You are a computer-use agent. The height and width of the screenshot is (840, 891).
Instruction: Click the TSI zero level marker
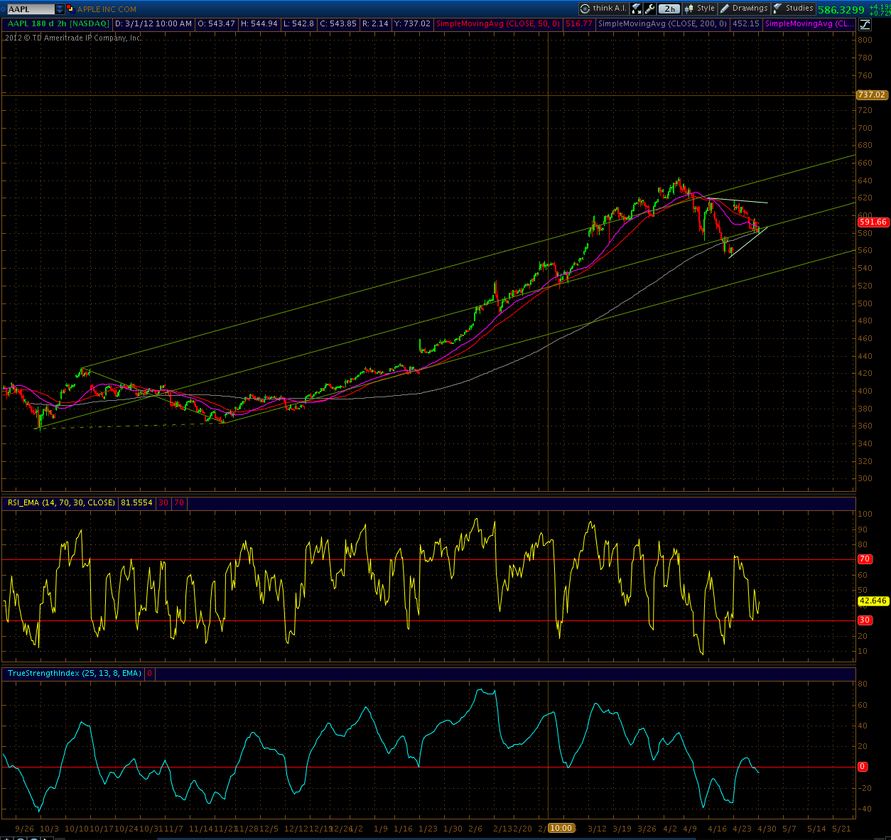pos(863,767)
